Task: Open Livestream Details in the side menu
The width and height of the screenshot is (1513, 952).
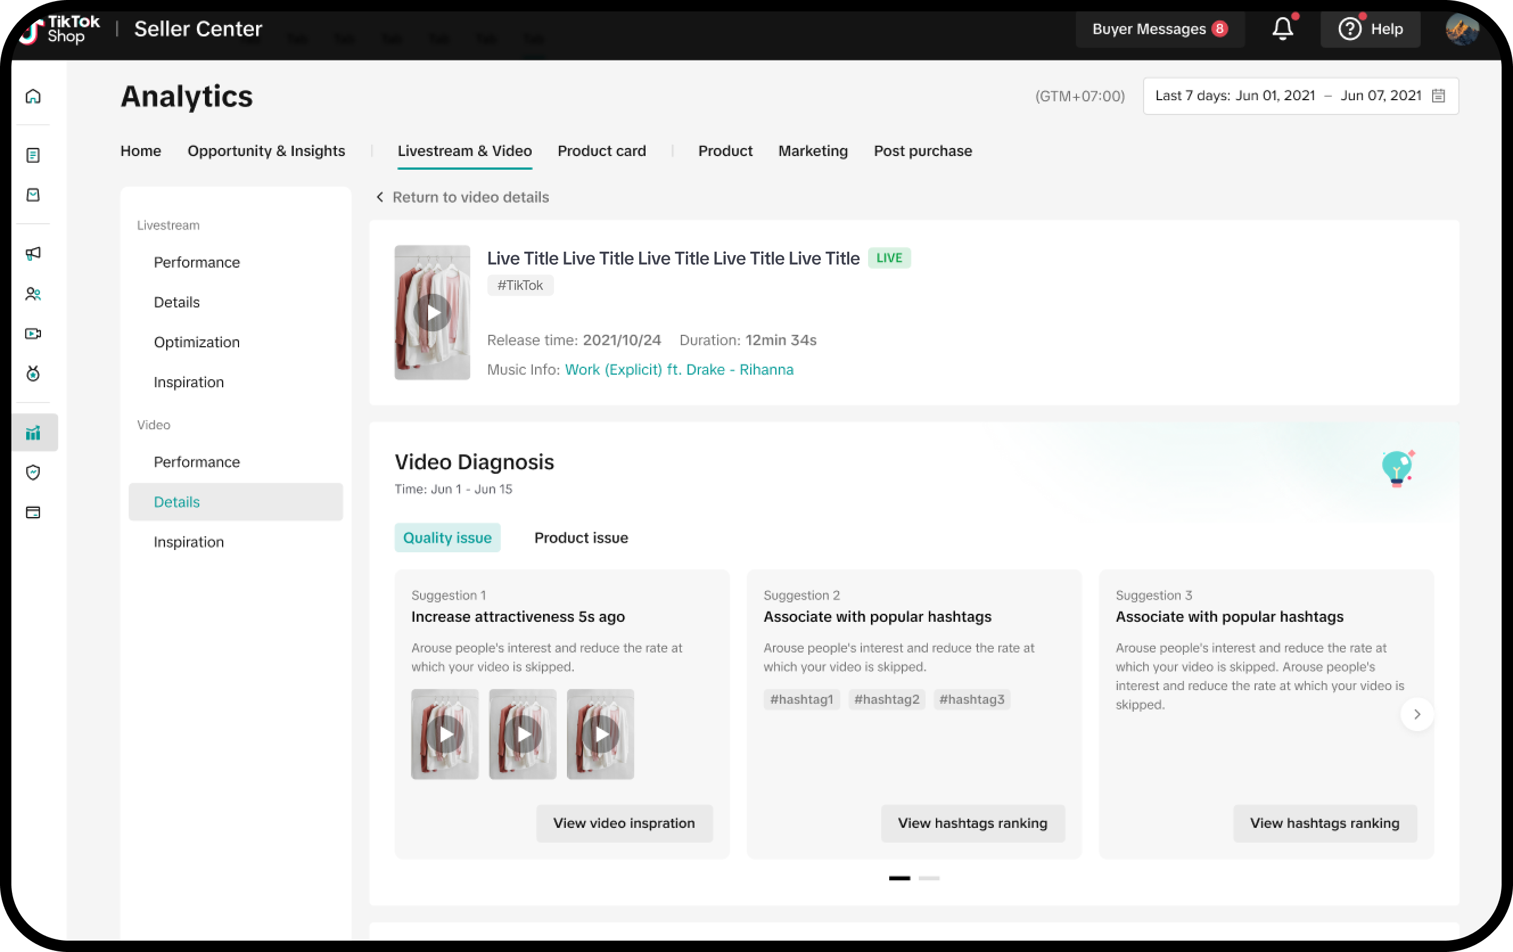Action: coord(176,302)
